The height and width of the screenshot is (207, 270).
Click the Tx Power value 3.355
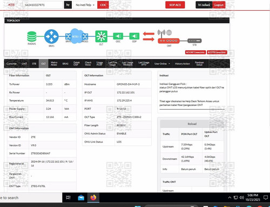click(x=49, y=84)
